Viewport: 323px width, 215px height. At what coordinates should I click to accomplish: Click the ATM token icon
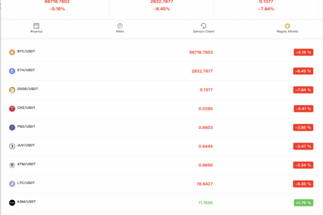click(x=12, y=165)
